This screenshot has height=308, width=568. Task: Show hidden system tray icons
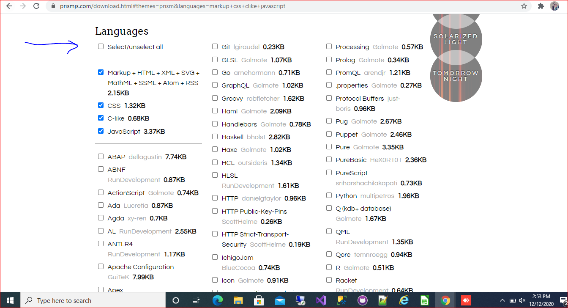(502, 300)
